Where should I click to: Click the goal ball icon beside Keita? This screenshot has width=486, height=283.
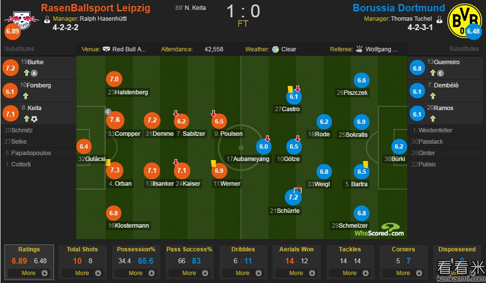coord(34,119)
